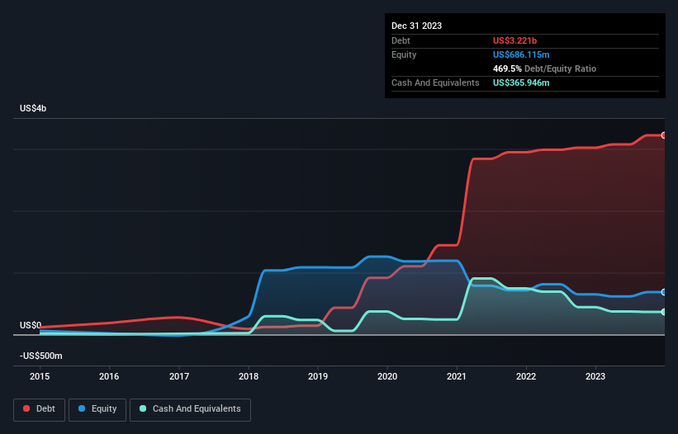Click the Dec 31 2023 tooltip date
Image resolution: width=678 pixels, height=434 pixels.
[416, 26]
